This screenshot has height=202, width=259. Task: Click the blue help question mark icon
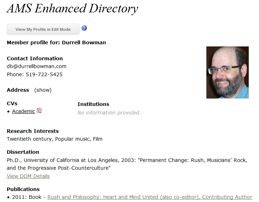pyautogui.click(x=84, y=28)
